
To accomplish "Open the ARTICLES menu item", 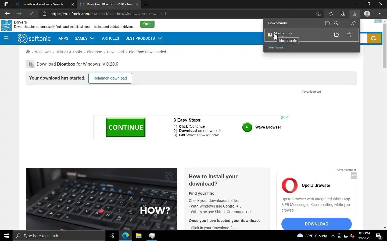I will pos(110,38).
